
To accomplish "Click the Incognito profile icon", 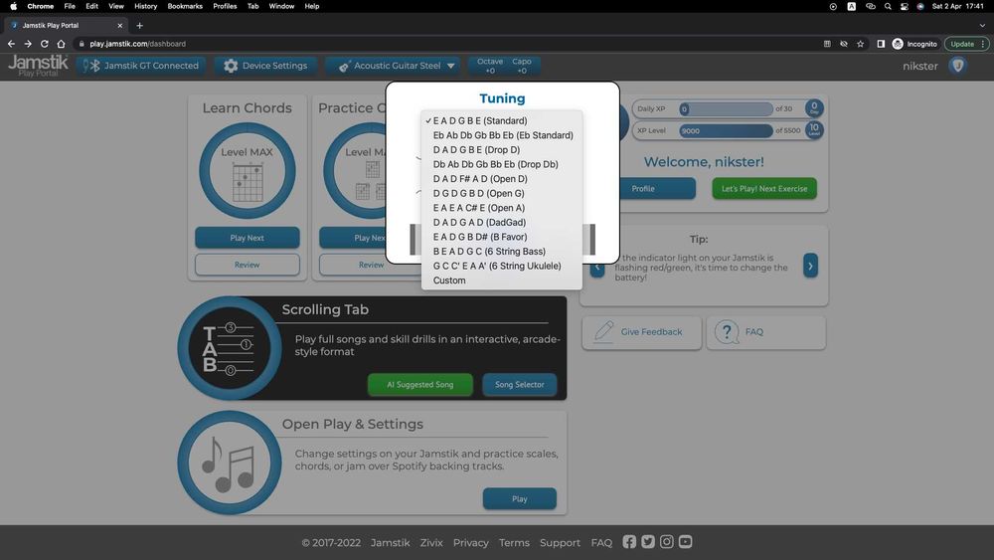I will [x=914, y=44].
